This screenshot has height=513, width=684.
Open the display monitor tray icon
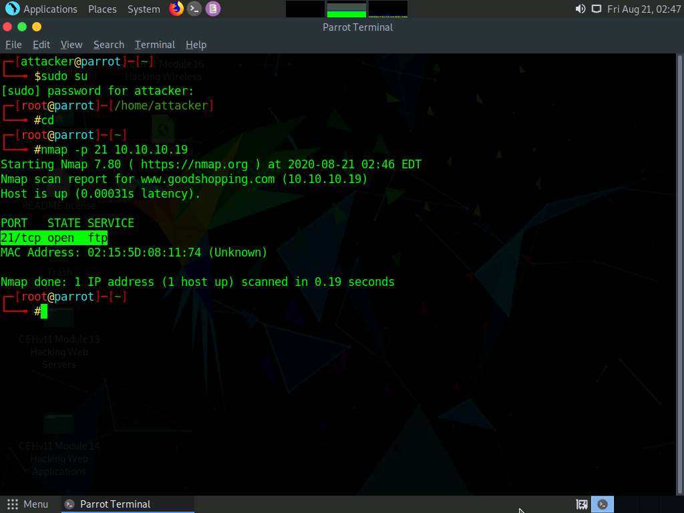(x=596, y=9)
